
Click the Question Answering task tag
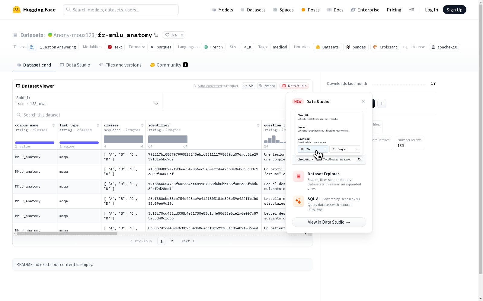(53, 47)
